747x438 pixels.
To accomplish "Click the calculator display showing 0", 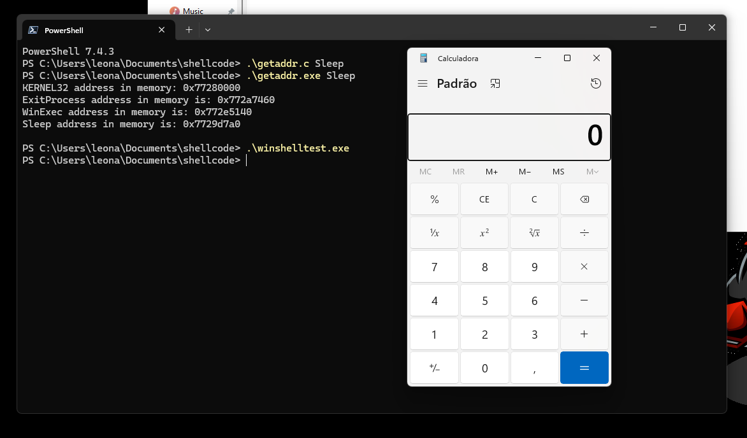I will [509, 137].
